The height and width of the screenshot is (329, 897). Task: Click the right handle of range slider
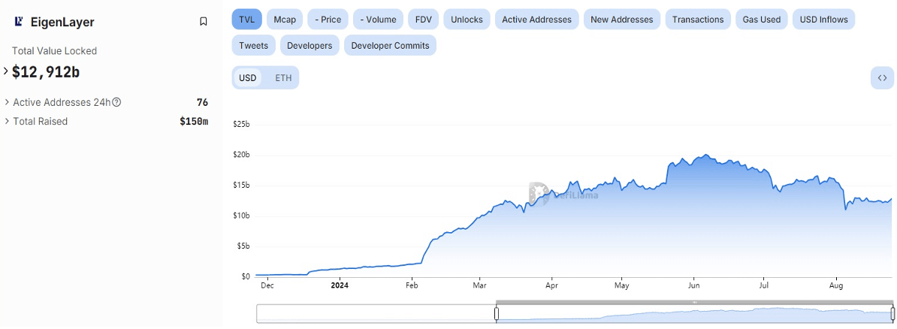pos(892,313)
